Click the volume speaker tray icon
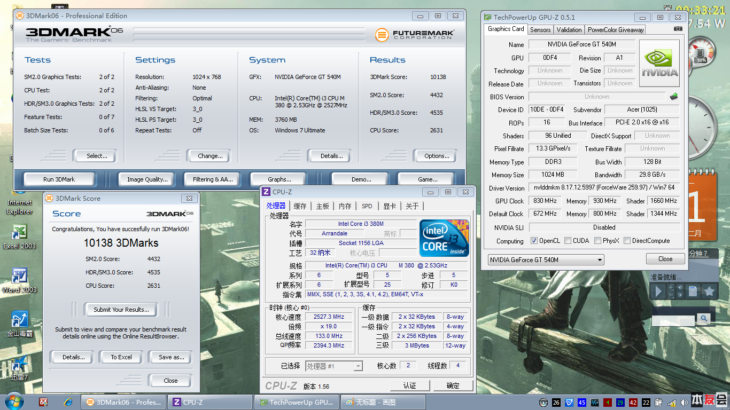The height and width of the screenshot is (410, 730). pos(683,403)
